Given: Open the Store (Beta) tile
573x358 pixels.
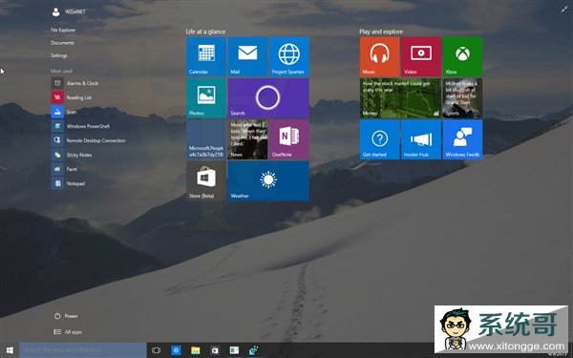Looking at the screenshot, I should 206,180.
